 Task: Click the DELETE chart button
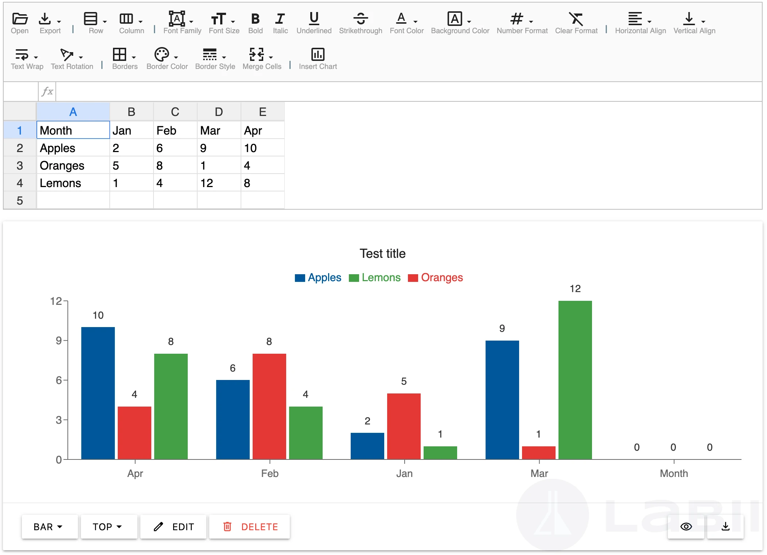click(250, 527)
